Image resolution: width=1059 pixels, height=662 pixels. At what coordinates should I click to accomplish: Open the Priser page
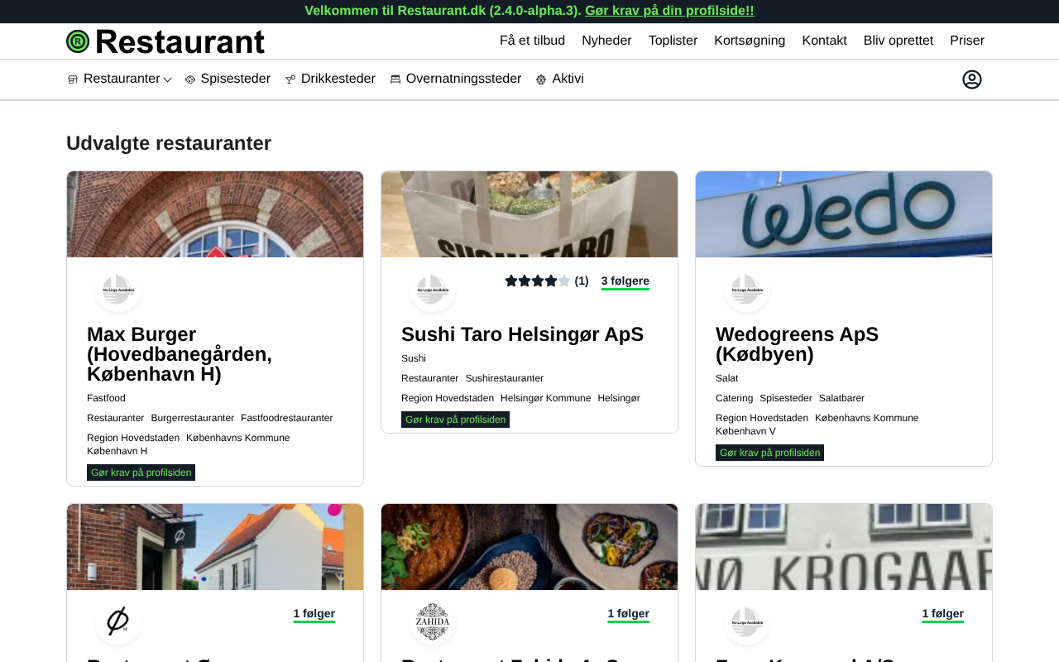pos(967,41)
